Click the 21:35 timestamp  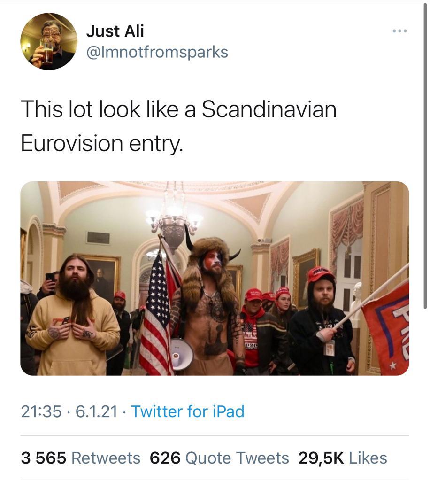point(41,411)
